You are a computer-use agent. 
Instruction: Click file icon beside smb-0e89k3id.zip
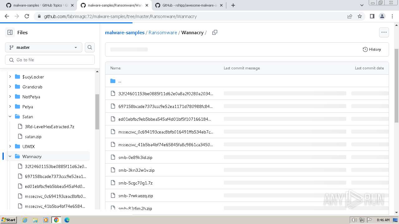[x=113, y=157]
